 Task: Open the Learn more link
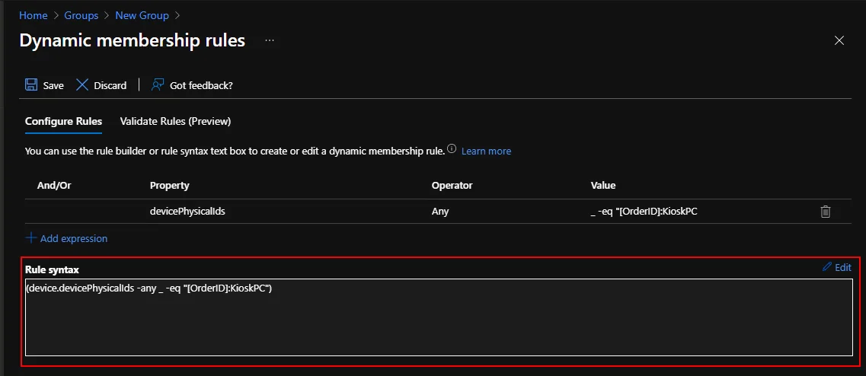(486, 151)
